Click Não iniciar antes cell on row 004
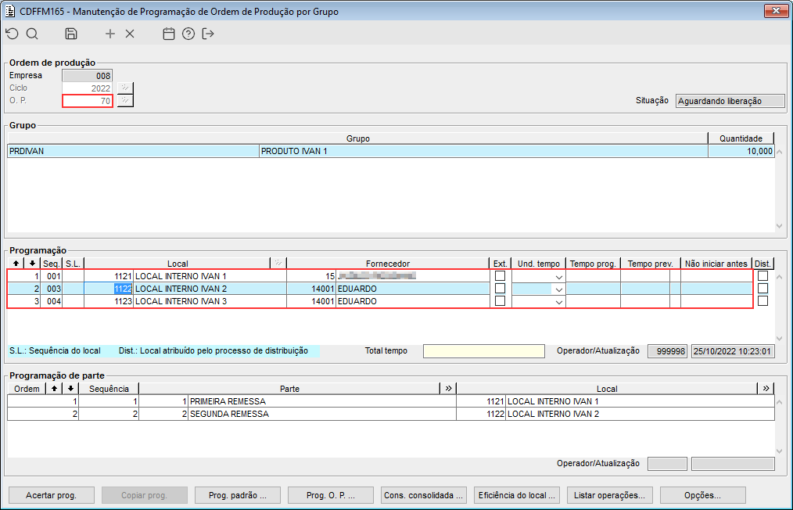 click(716, 301)
